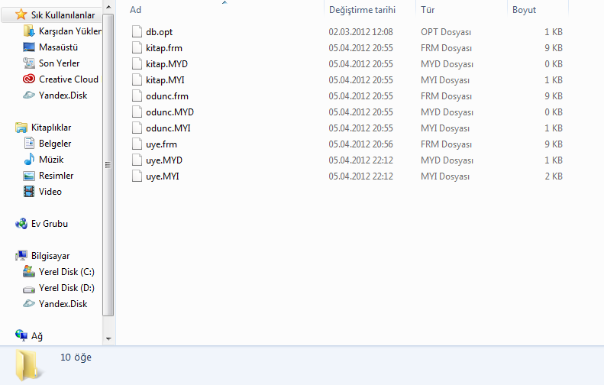Screen dimensions: 604x385
Task: Click the Yerel Disk (C:) drive icon
Action: [29, 271]
